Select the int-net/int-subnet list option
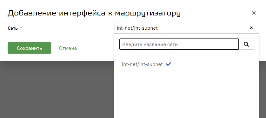The width and height of the screenshot is (266, 118). (x=187, y=64)
